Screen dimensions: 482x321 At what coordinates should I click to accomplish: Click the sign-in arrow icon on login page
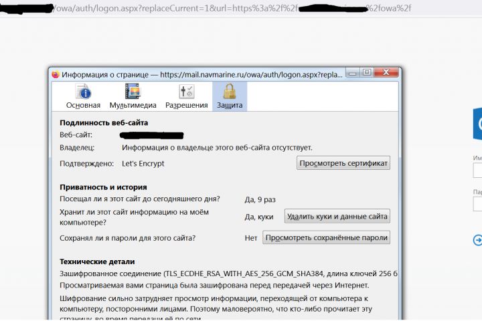click(477, 240)
